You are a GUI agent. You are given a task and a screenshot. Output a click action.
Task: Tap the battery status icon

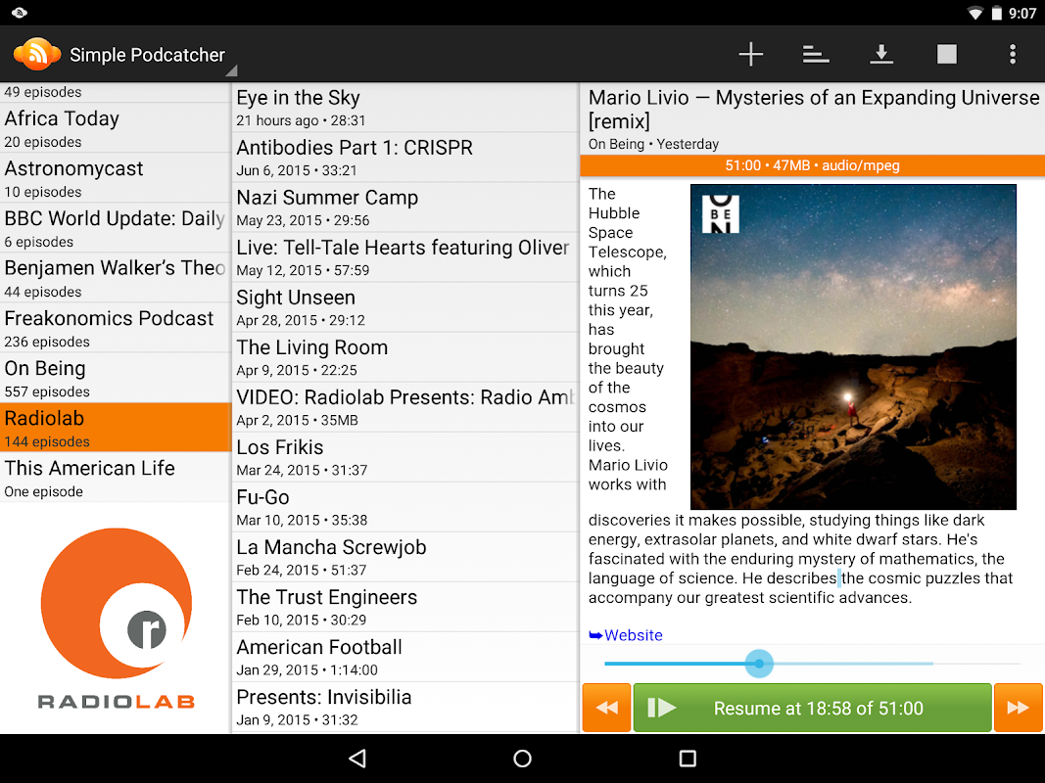coord(996,14)
